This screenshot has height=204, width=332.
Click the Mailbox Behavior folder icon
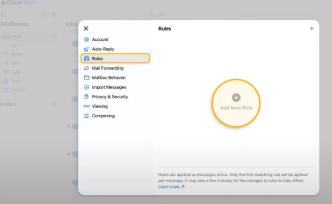tap(87, 78)
